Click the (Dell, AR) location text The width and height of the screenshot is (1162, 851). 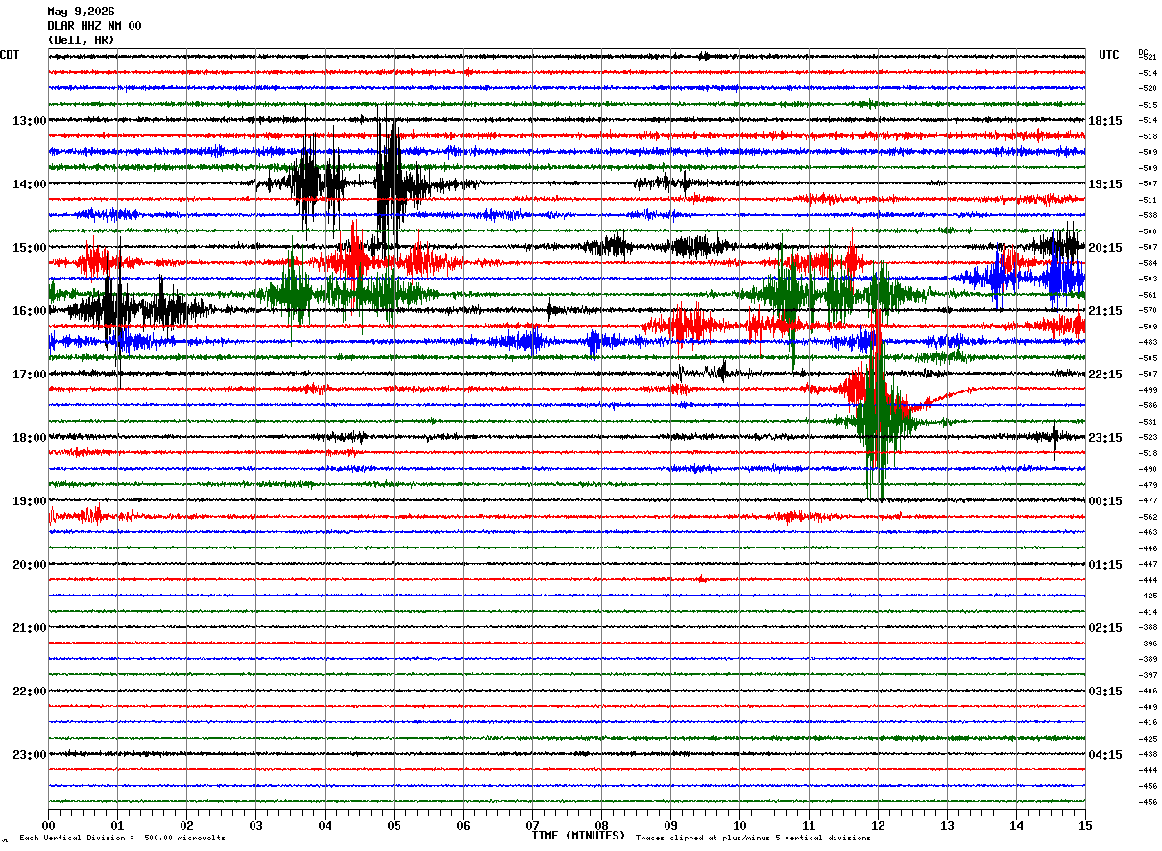click(81, 40)
